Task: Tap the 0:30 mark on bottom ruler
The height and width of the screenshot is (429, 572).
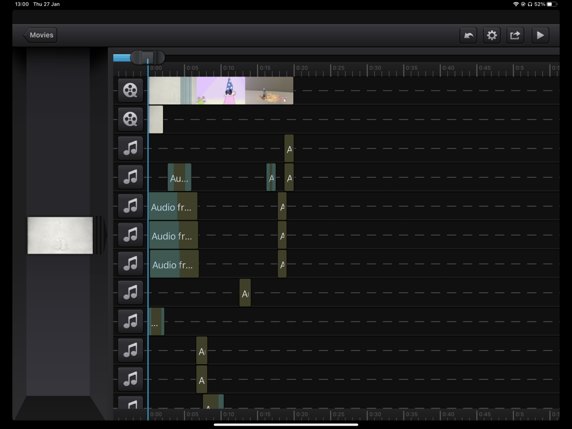Action: [374, 414]
